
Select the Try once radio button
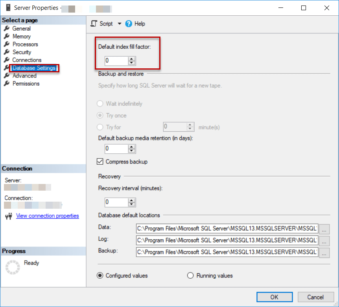tap(100, 115)
